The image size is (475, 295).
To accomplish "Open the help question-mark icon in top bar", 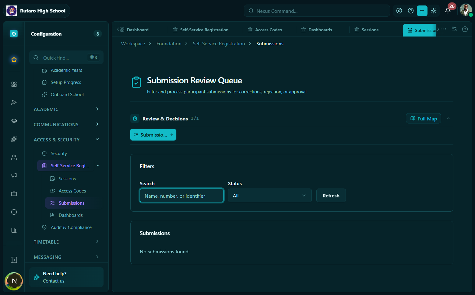I will click(x=411, y=11).
